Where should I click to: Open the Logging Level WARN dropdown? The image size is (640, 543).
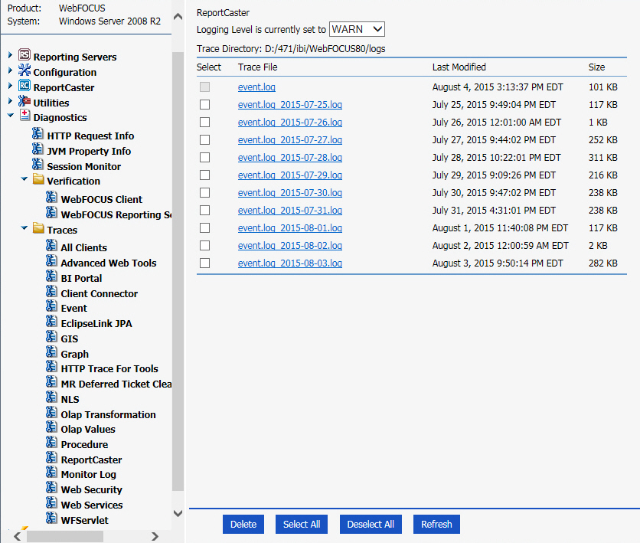(357, 29)
